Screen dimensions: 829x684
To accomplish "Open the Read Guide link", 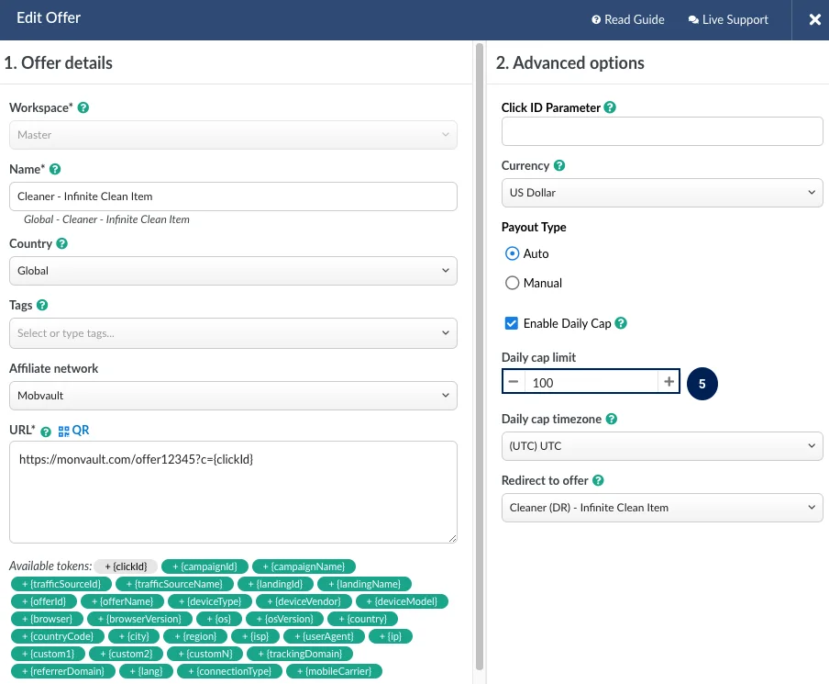I will (628, 19).
